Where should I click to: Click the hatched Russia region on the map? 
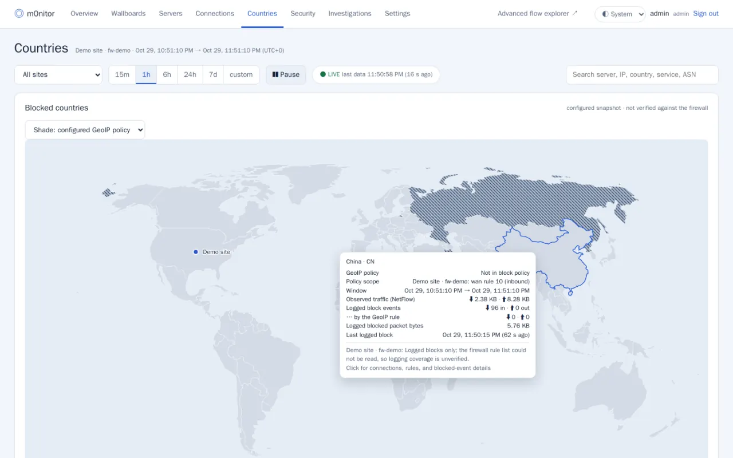coord(515,200)
